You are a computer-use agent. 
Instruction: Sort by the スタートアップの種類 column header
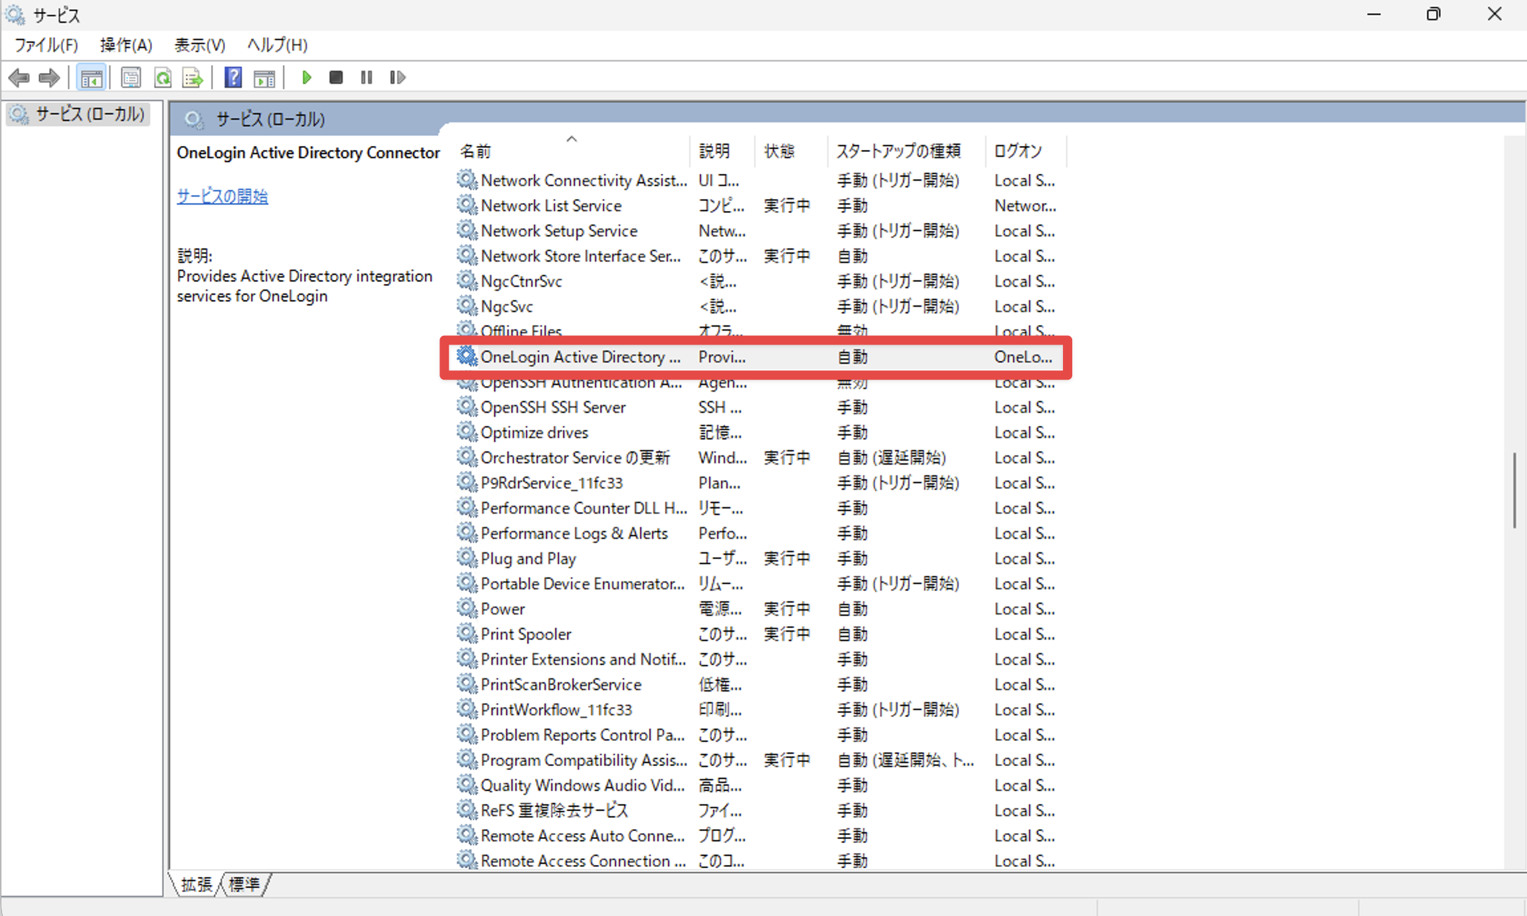tap(906, 151)
